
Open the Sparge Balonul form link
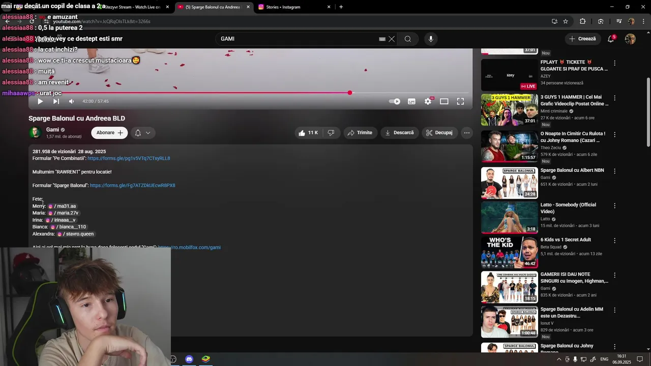click(x=132, y=186)
